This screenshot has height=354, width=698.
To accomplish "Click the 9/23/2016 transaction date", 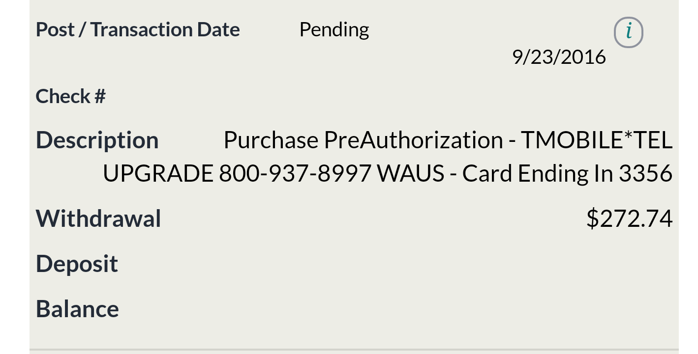I will 559,57.
